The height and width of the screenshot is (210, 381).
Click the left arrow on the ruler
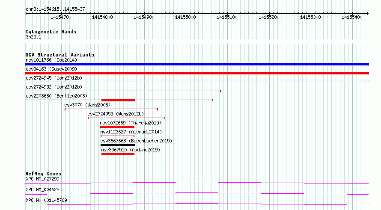pos(27,14)
